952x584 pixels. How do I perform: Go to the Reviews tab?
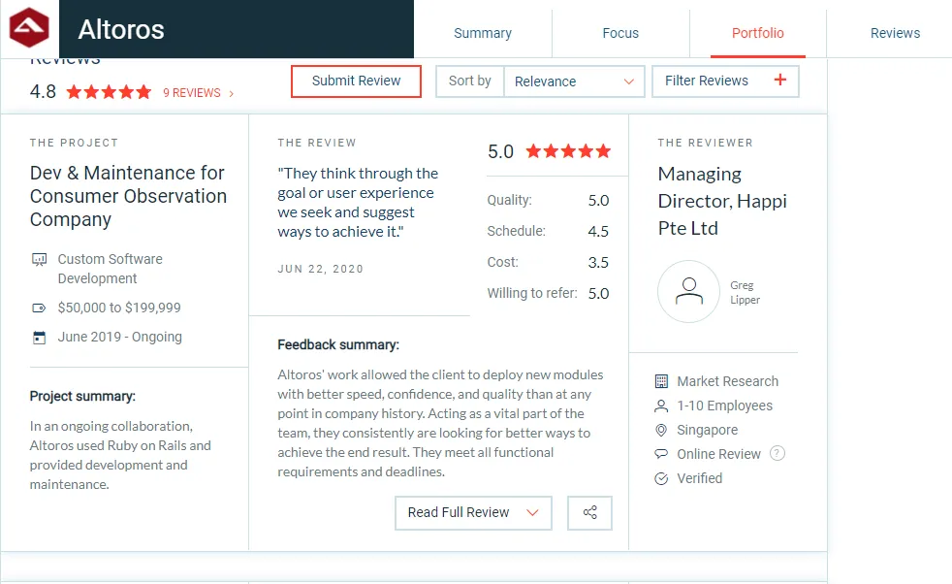pyautogui.click(x=895, y=33)
